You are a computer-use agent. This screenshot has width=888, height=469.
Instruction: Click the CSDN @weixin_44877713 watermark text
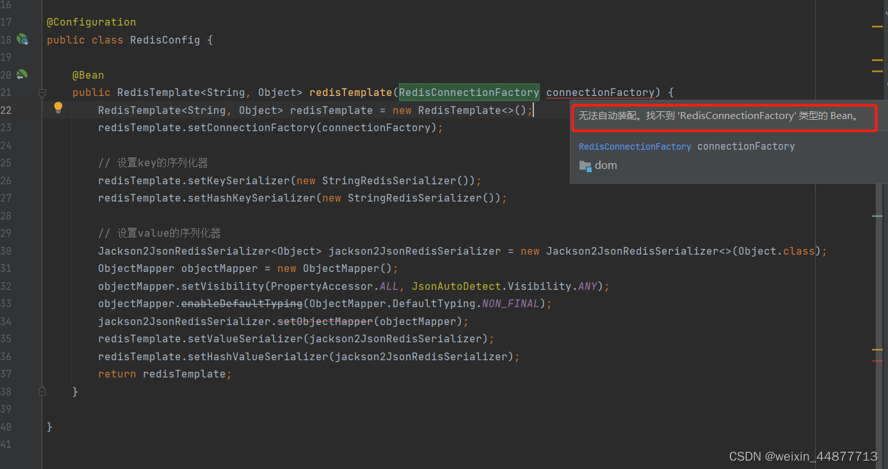803,456
